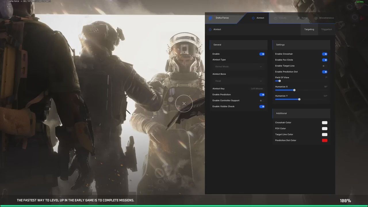This screenshot has height=207, width=368.
Task: Open the Radar tab
Action: click(302, 18)
